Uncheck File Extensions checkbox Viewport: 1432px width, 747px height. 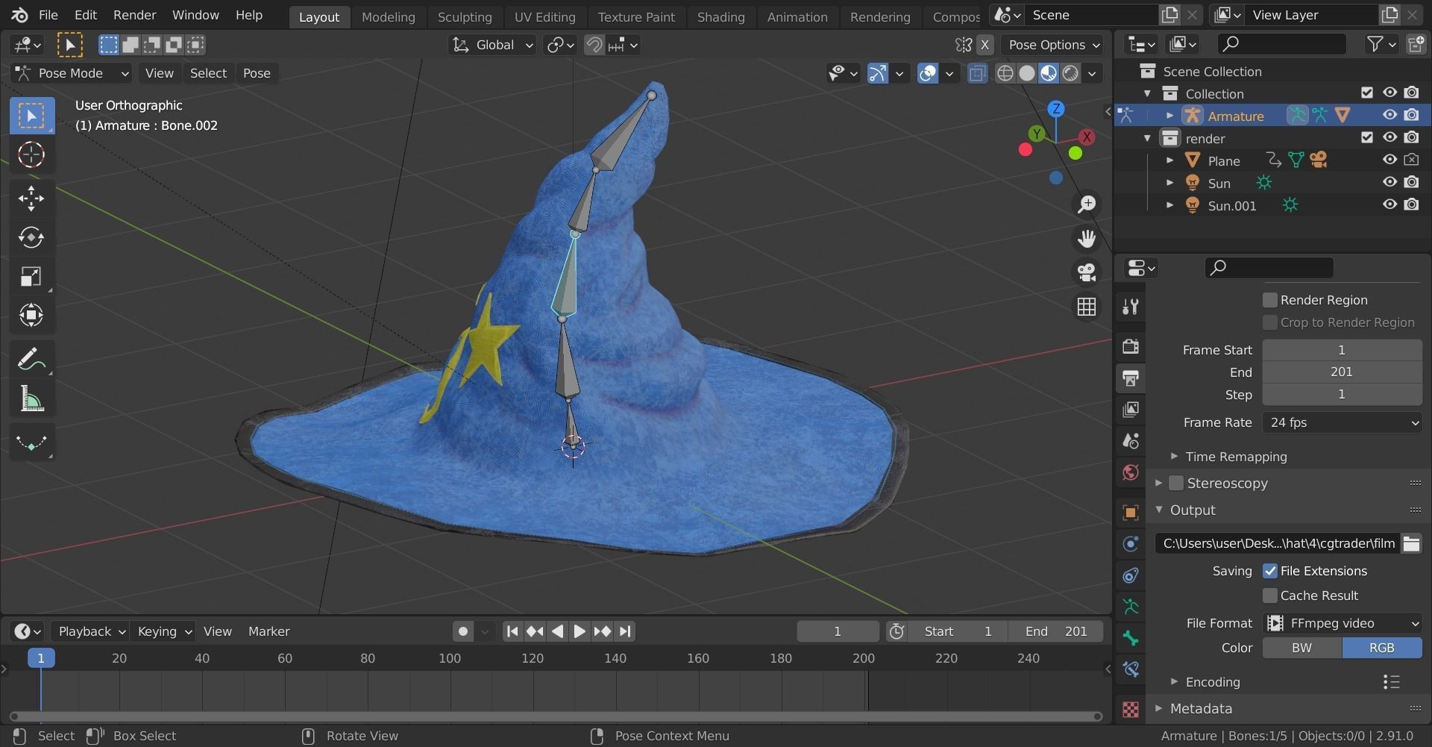click(1269, 571)
